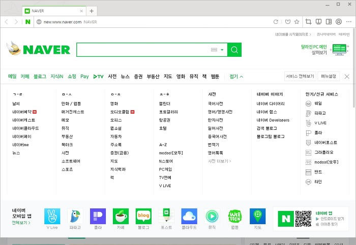Screen dimensions: 356x245
Task: Click the 네이버포스트 icon in popular services
Action: click(308, 143)
